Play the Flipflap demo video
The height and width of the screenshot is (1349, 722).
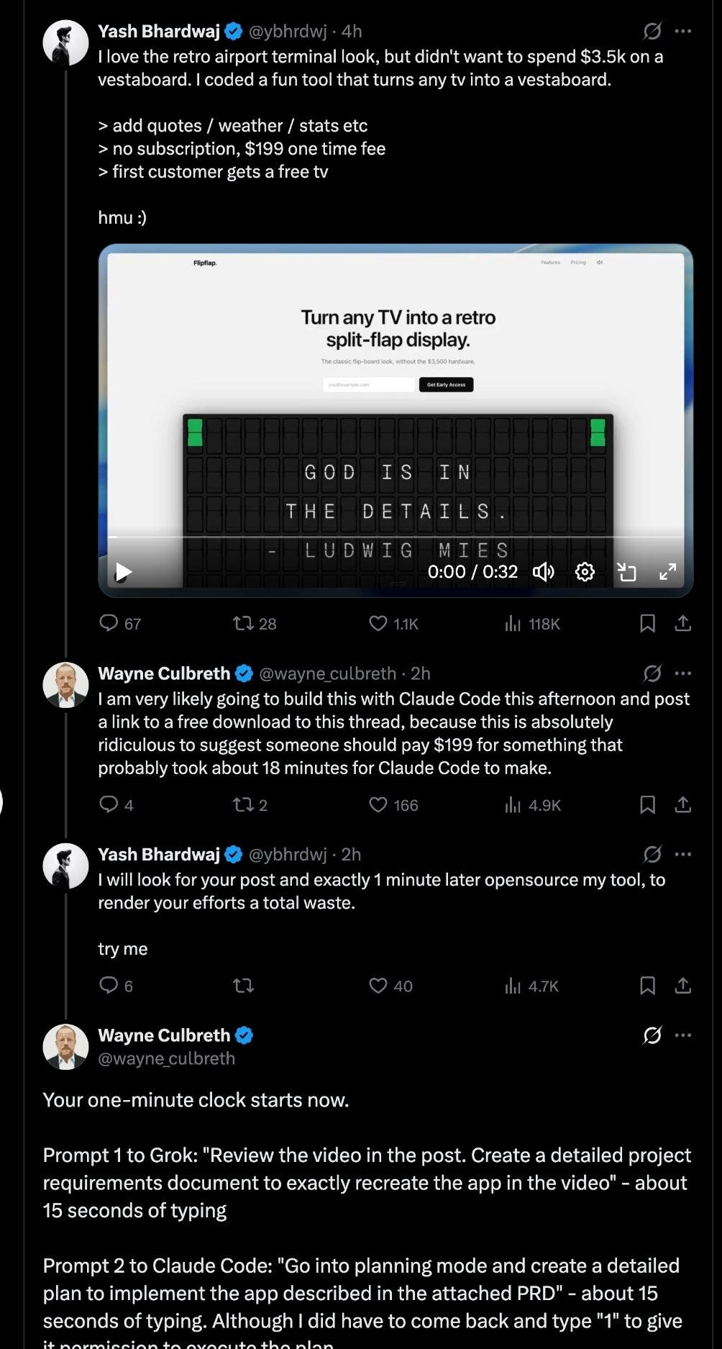click(124, 572)
